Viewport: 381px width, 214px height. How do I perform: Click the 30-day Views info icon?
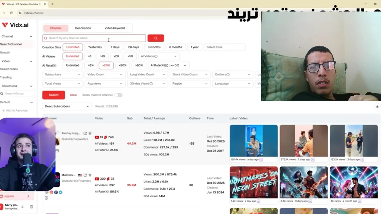tap(151, 84)
